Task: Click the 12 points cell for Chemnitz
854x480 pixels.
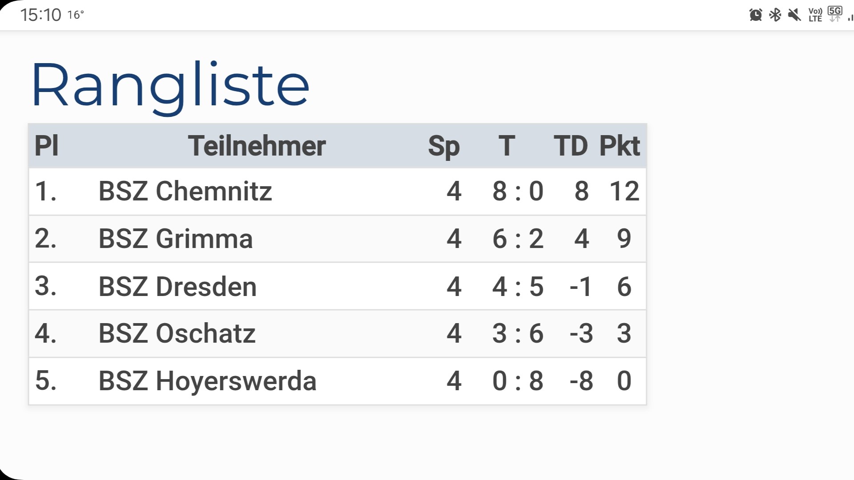Action: tap(624, 192)
